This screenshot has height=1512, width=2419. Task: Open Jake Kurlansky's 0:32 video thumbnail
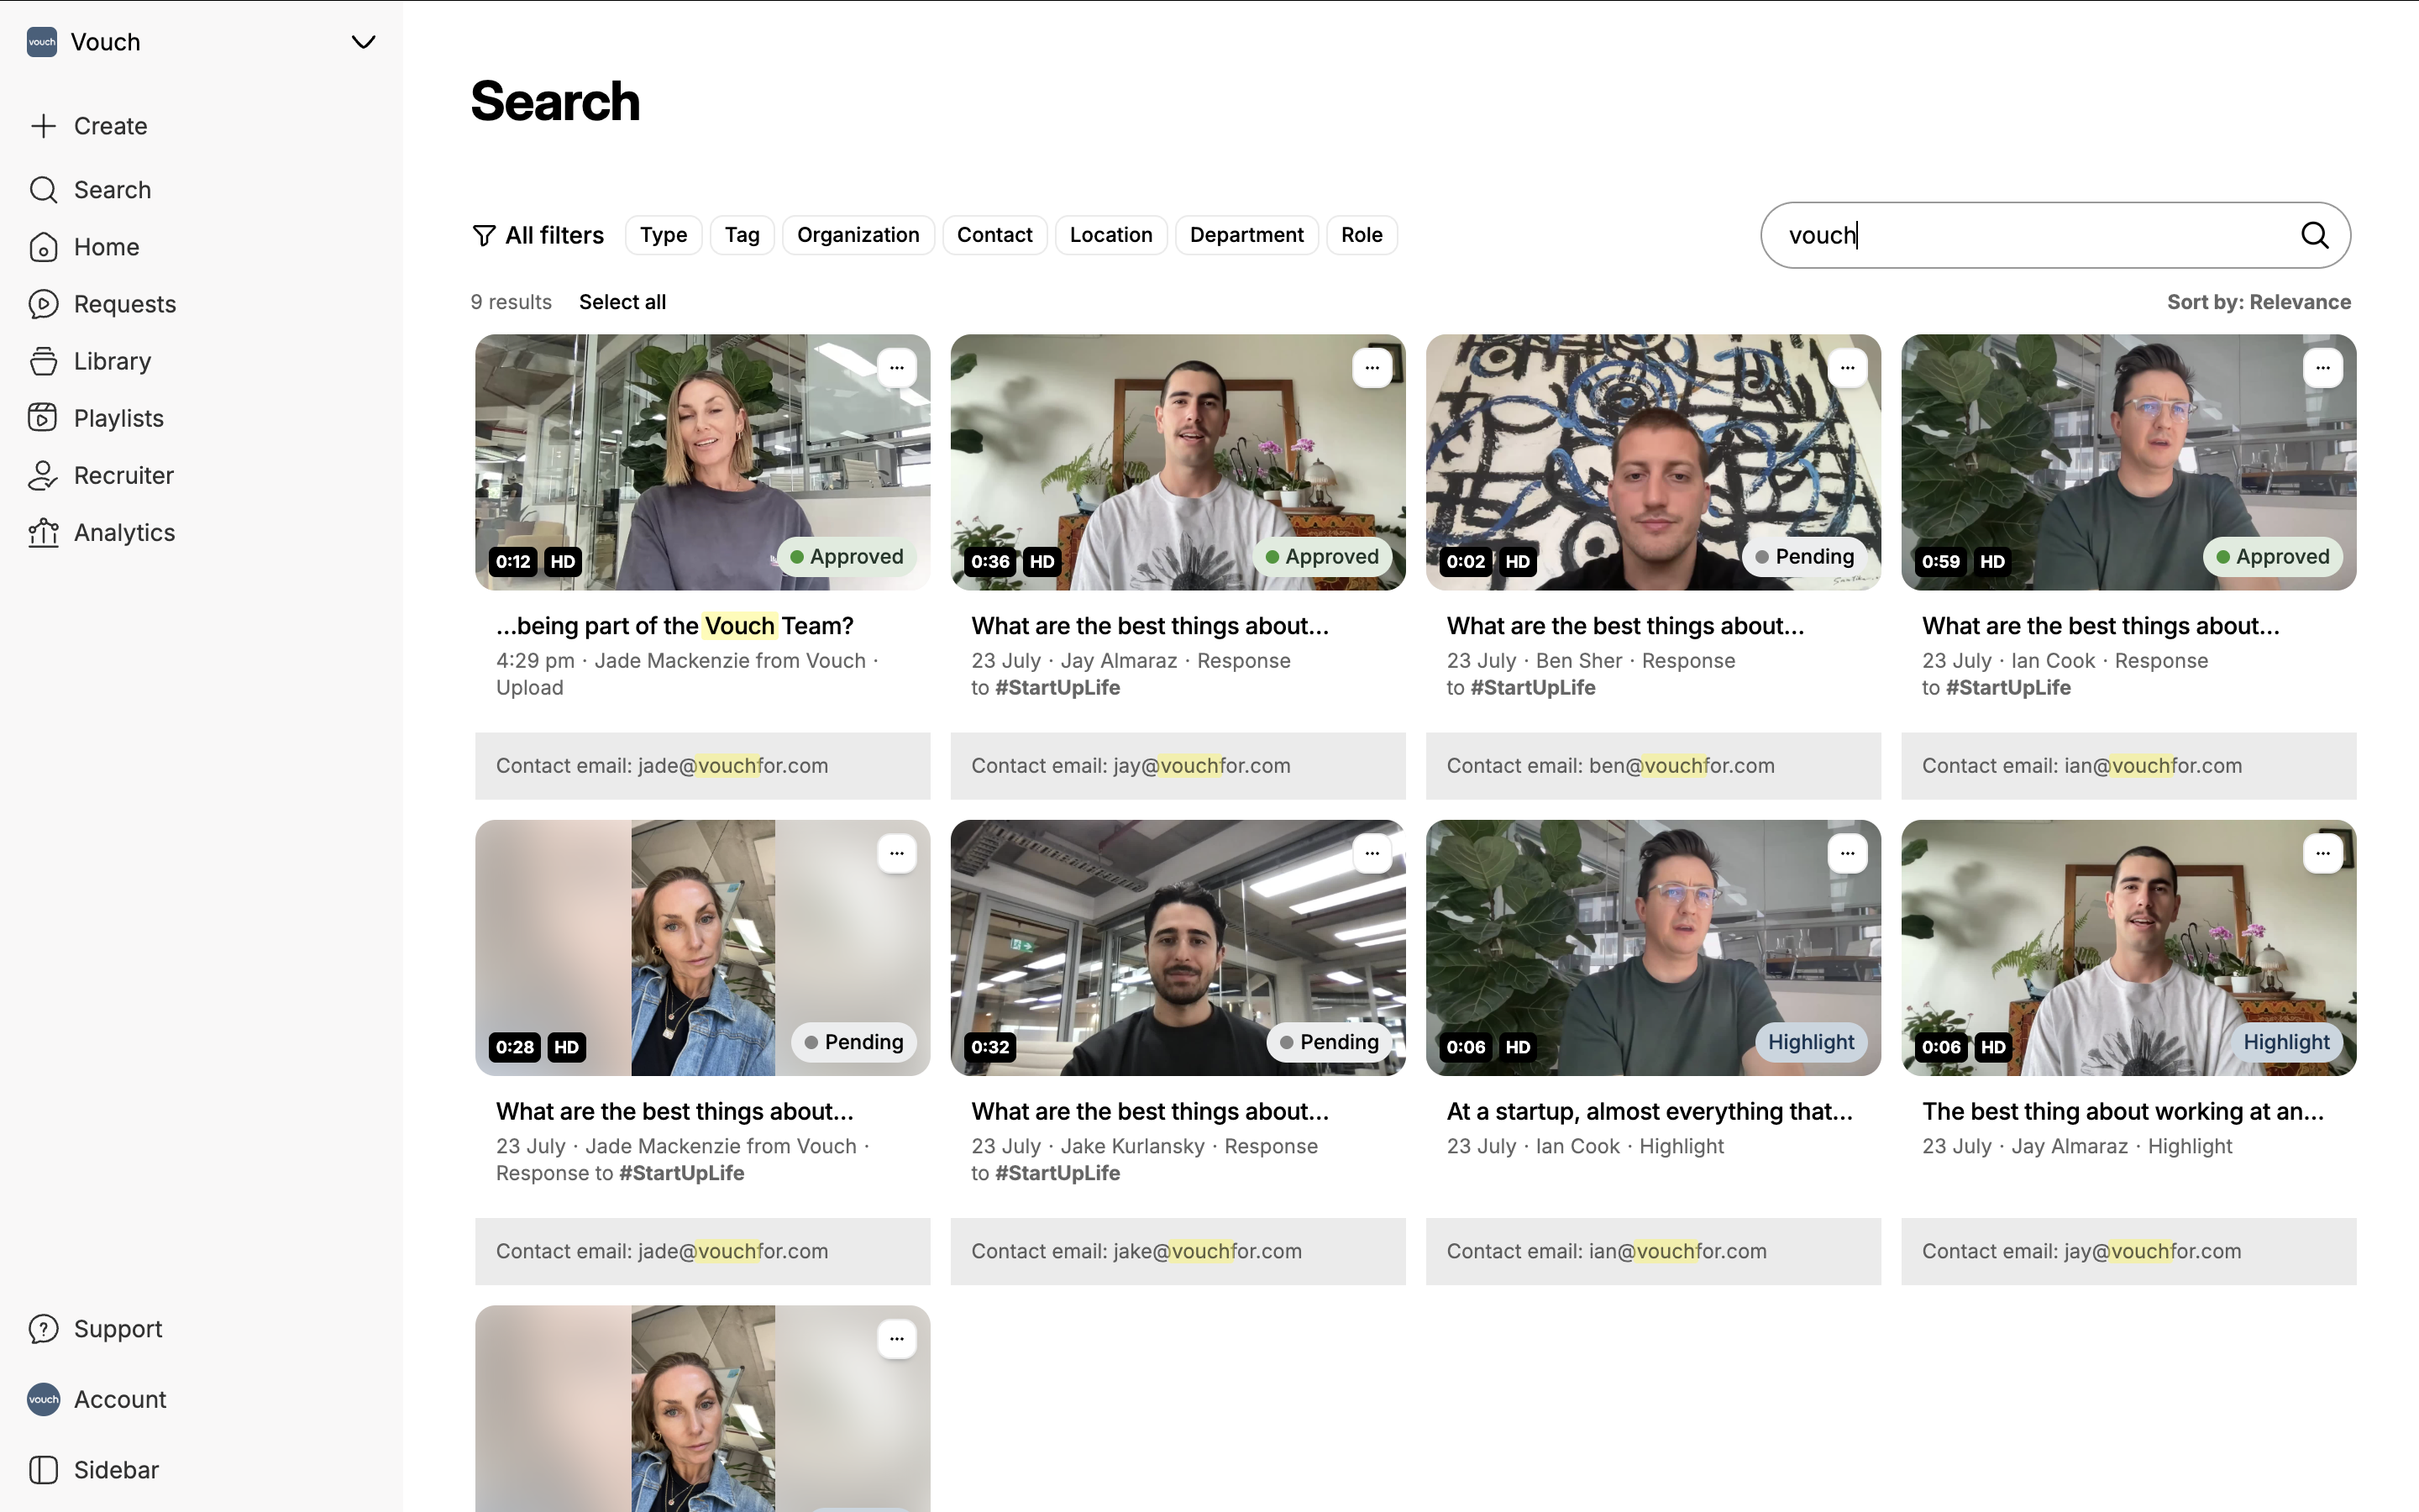pos(1178,948)
